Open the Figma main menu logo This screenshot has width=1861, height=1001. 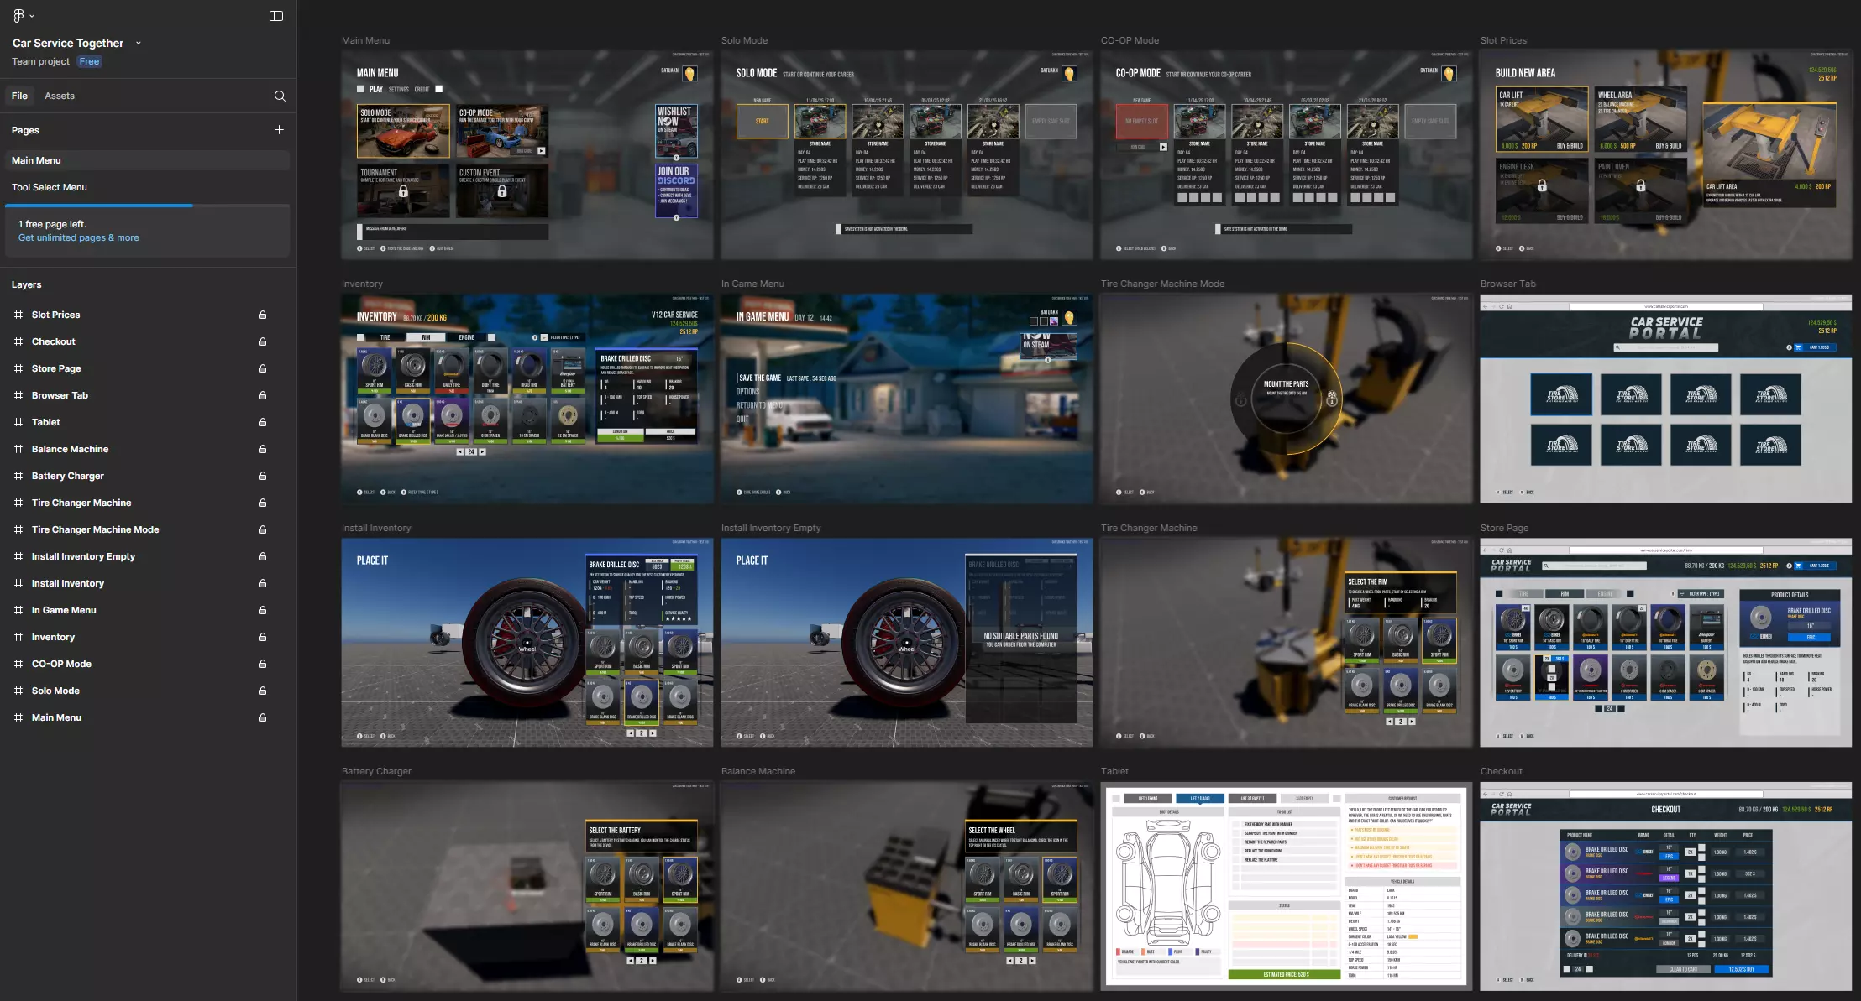point(18,16)
